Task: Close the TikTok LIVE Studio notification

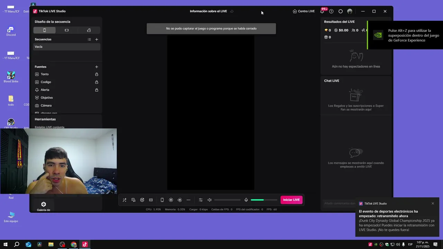Action: click(x=433, y=203)
